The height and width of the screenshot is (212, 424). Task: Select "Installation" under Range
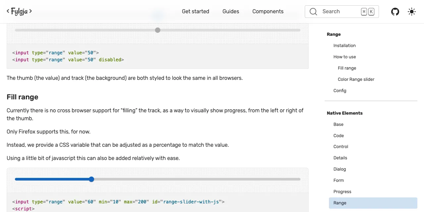point(344,45)
